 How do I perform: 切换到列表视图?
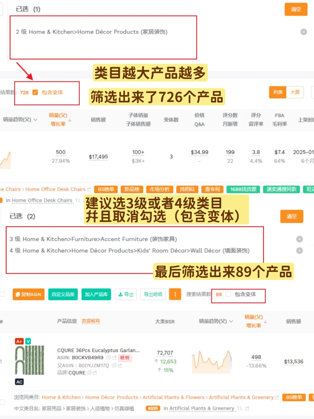pyautogui.click(x=278, y=92)
